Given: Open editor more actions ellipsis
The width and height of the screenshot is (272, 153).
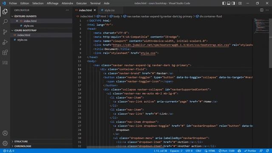Looking at the screenshot, I should [267, 10].
